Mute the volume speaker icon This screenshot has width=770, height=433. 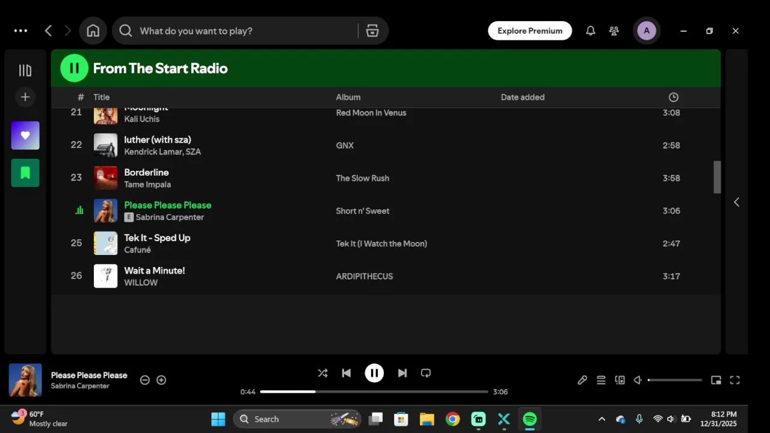tap(638, 380)
